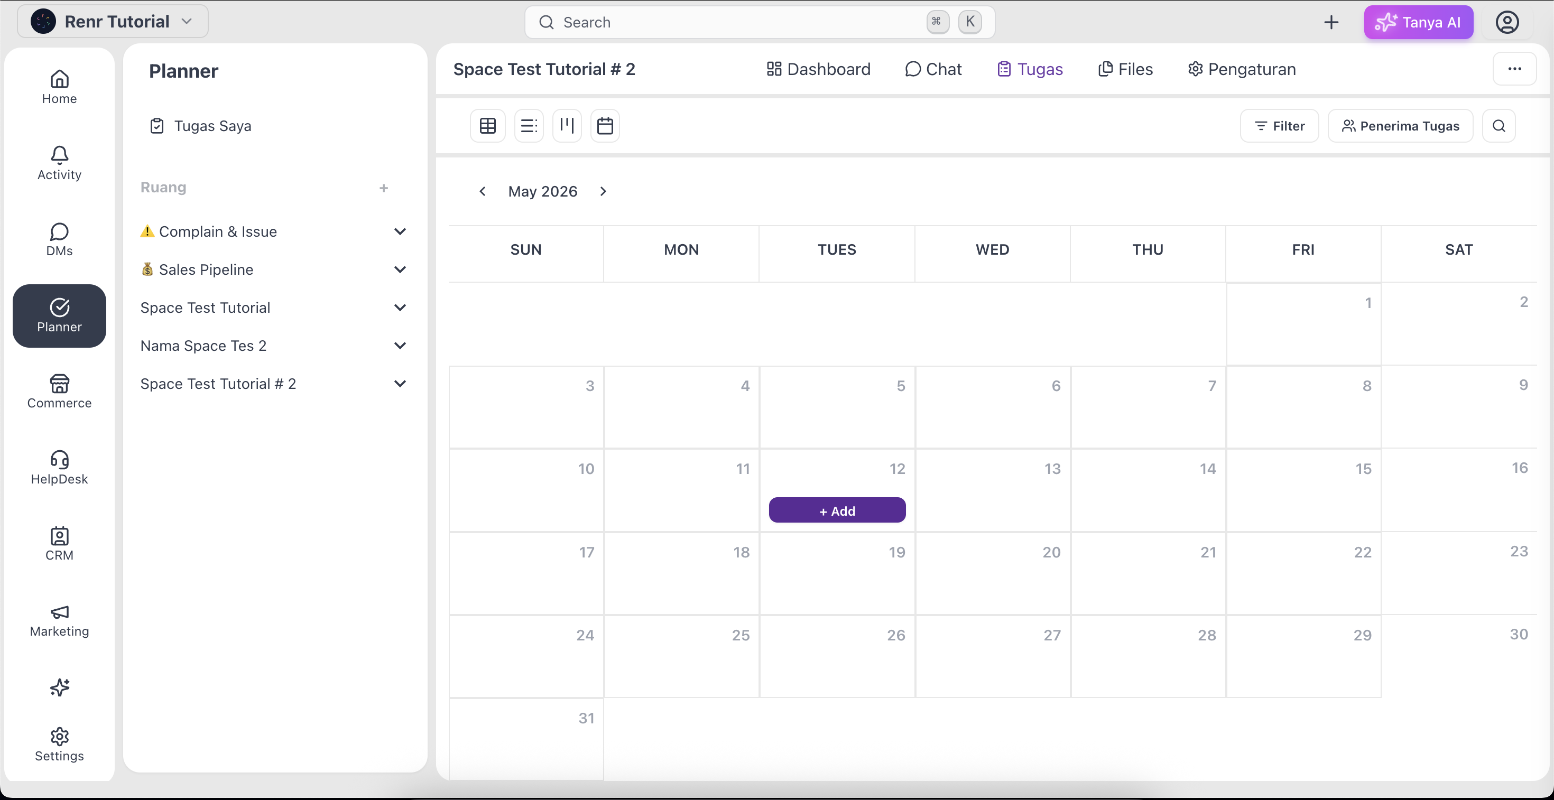Open the Home section in sidebar
Image resolution: width=1554 pixels, height=800 pixels.
[x=59, y=87]
